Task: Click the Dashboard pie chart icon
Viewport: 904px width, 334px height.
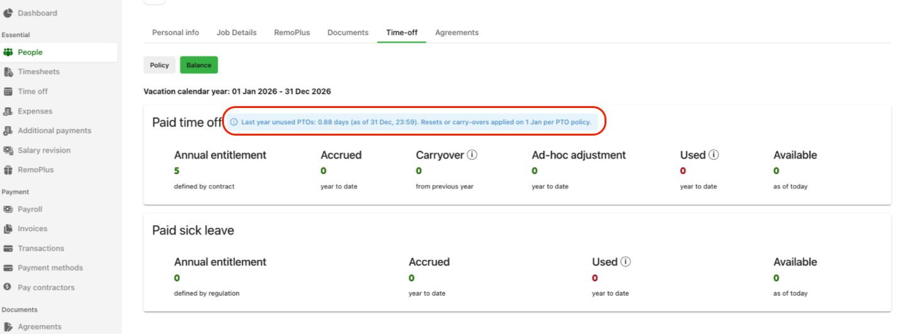Action: 8,13
